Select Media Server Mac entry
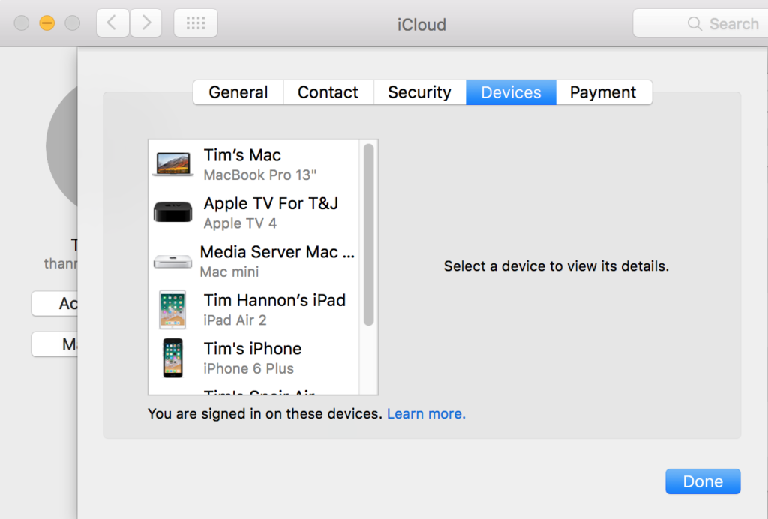768x519 pixels. coord(253,261)
